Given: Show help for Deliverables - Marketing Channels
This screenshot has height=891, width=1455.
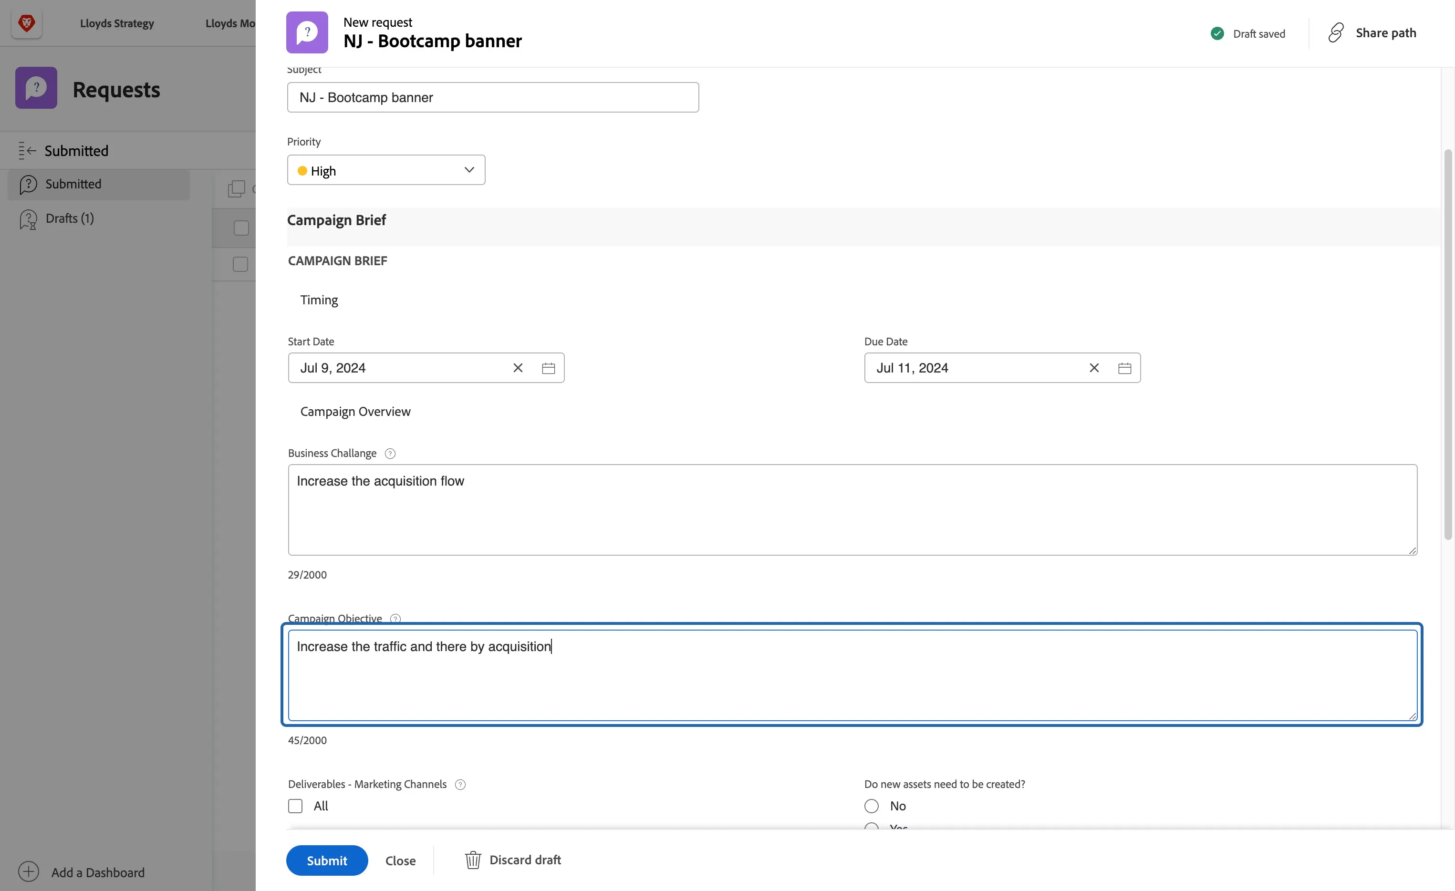Looking at the screenshot, I should 461,784.
